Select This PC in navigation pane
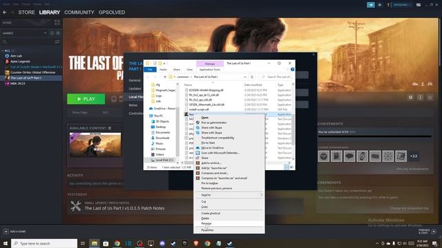 158,116
